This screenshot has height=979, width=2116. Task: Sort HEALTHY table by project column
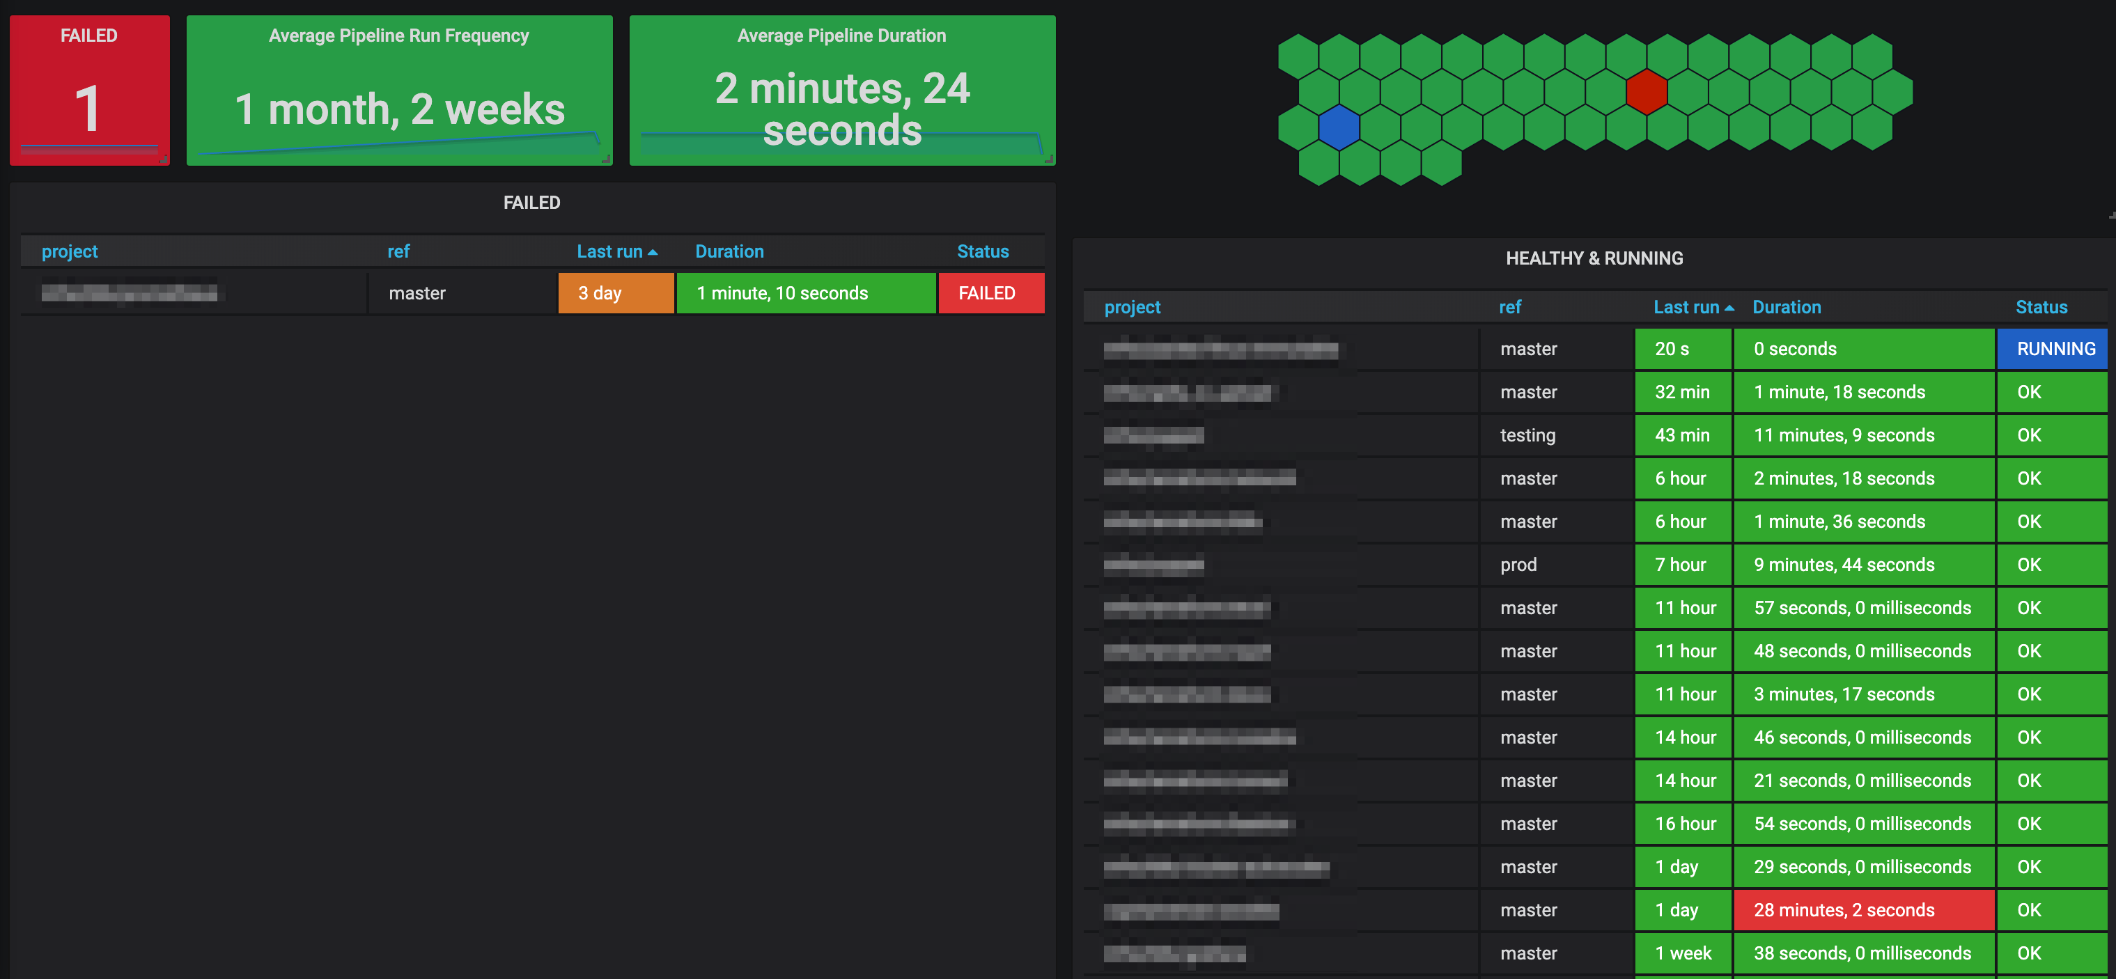coord(1132,307)
